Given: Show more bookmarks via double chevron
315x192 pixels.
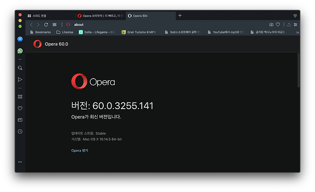Looking at the screenshot, I should (x=297, y=32).
